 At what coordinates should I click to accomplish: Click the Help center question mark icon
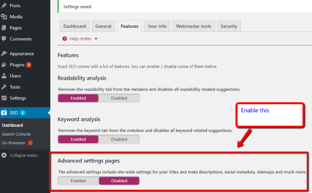coord(64,39)
